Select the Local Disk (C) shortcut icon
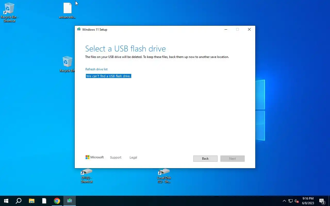 pos(164,176)
